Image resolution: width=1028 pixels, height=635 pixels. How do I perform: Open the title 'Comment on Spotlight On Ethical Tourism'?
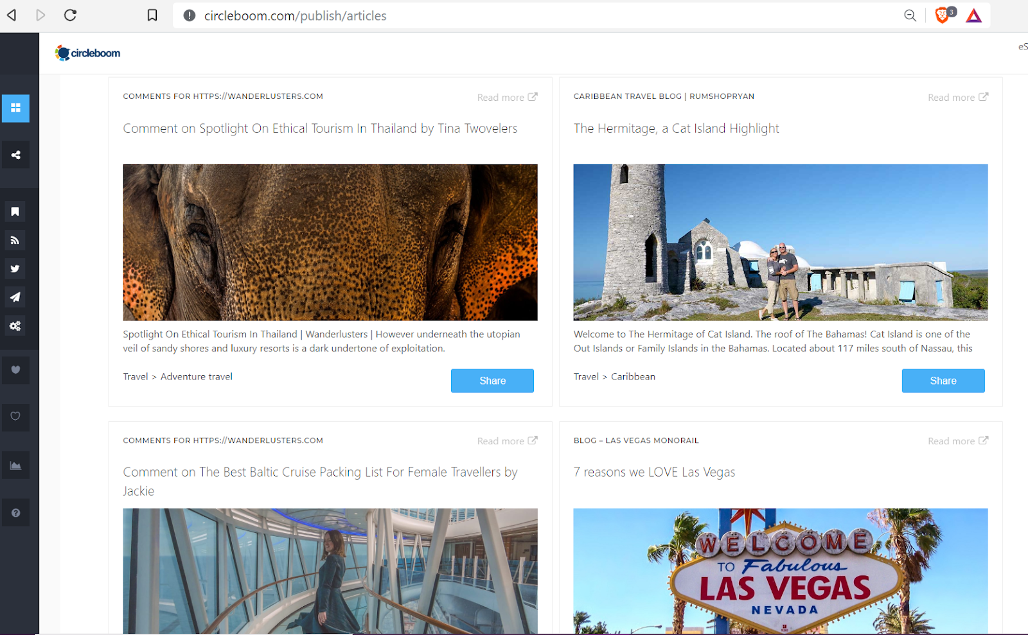(320, 128)
